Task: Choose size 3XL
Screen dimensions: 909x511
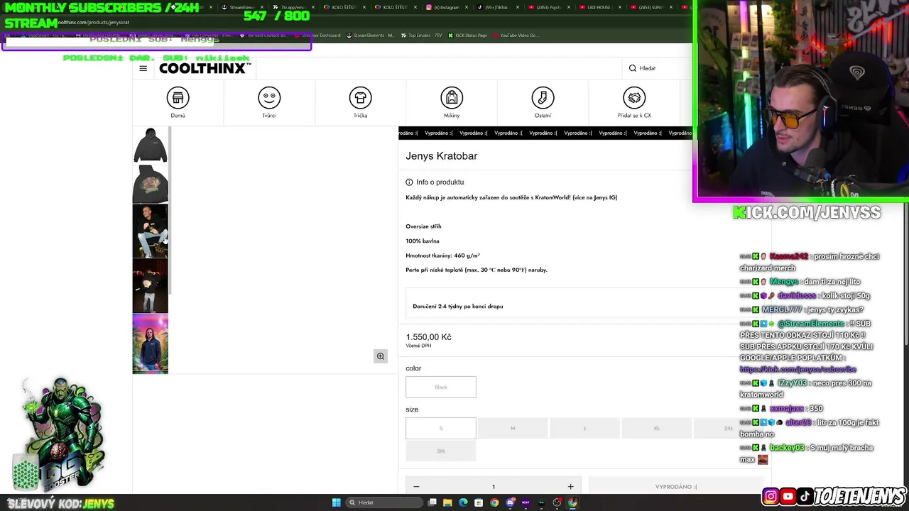Action: 441,451
